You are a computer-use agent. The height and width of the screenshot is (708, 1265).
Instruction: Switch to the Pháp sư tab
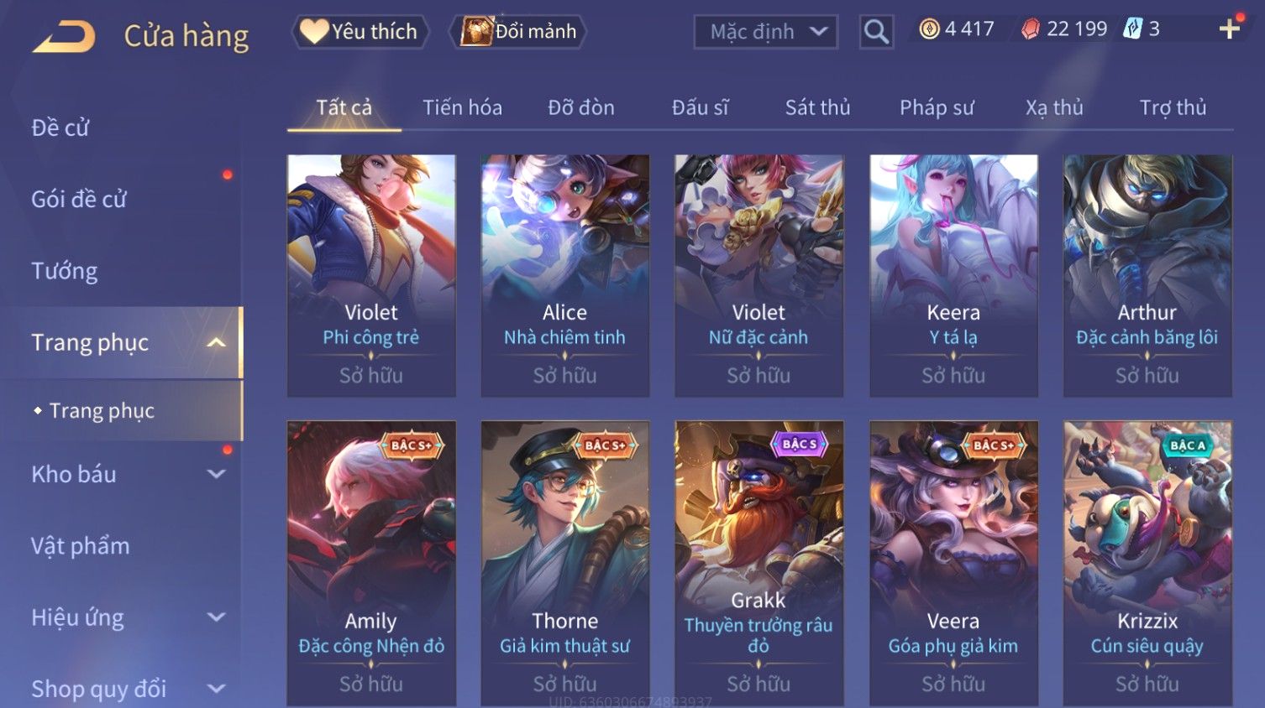point(937,107)
